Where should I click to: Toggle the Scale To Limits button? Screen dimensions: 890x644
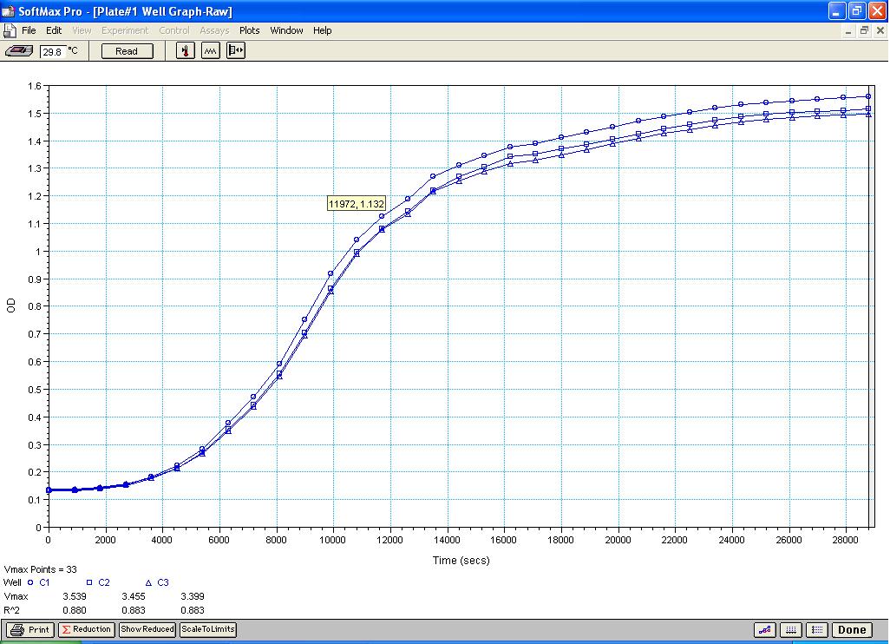(208, 629)
